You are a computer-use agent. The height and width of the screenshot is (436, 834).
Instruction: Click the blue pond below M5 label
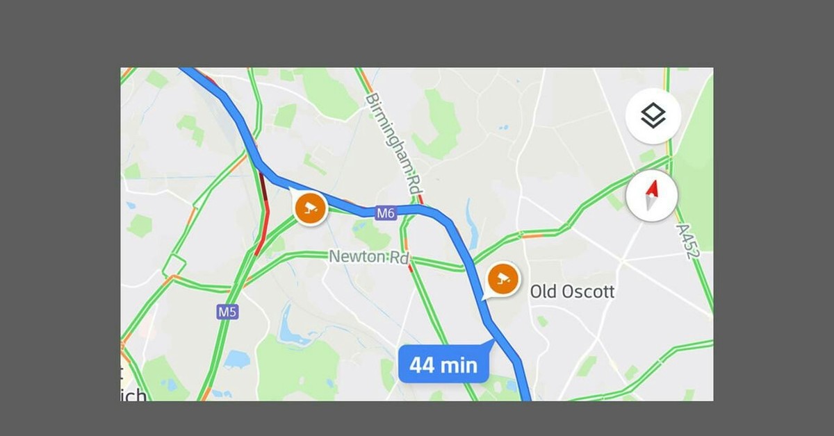(236, 360)
